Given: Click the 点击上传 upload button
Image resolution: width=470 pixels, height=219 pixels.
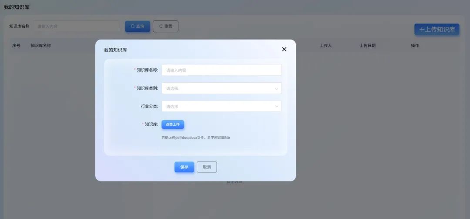Looking at the screenshot, I should 173,124.
